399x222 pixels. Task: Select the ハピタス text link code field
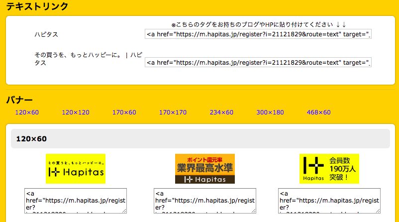(258, 34)
